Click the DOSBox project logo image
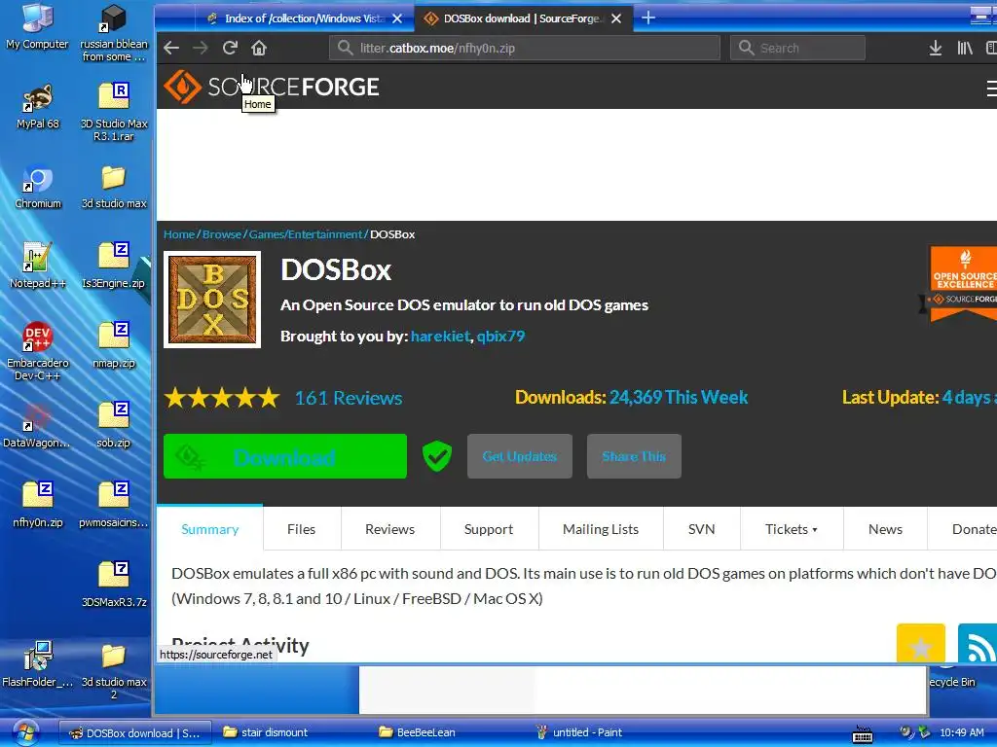 [212, 300]
